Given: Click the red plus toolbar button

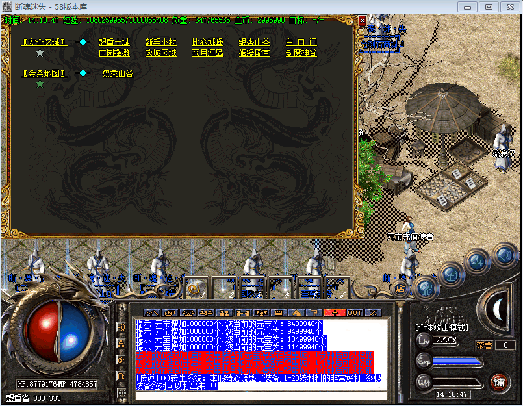Looking at the screenshot, I should pos(335,313).
